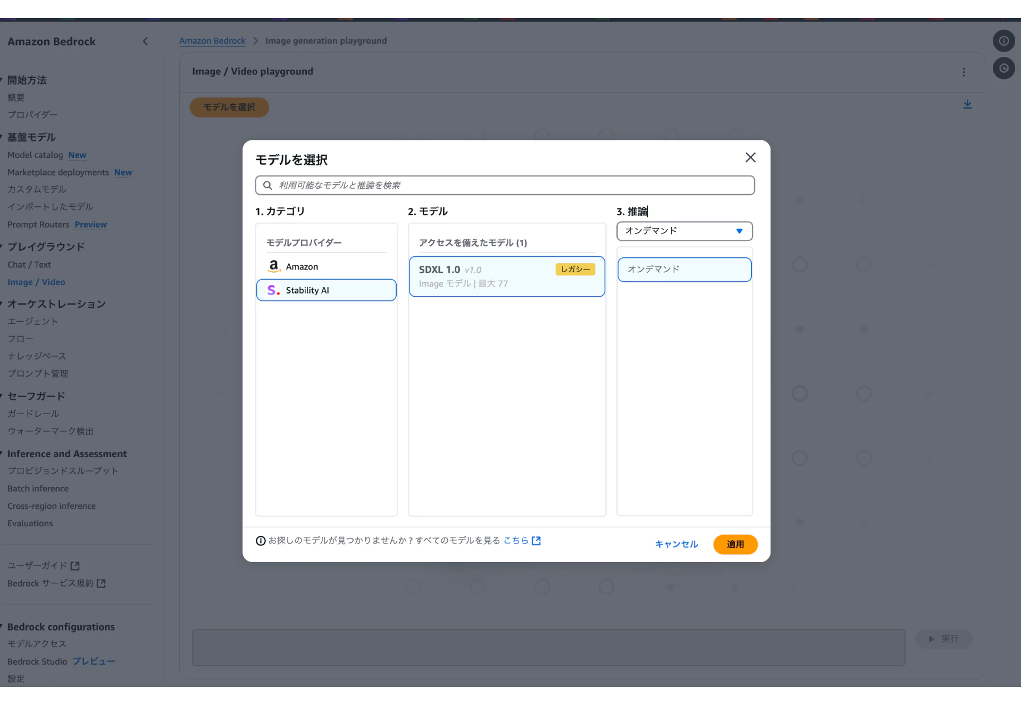Open Bedrock サービス規約 link in sidebar
The height and width of the screenshot is (705, 1021).
pyautogui.click(x=51, y=583)
